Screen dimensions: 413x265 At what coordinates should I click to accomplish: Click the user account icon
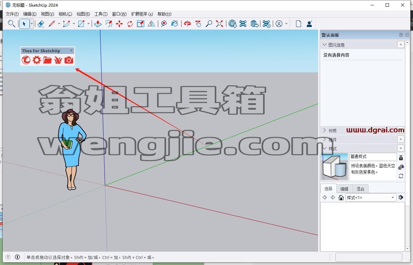tap(279, 24)
